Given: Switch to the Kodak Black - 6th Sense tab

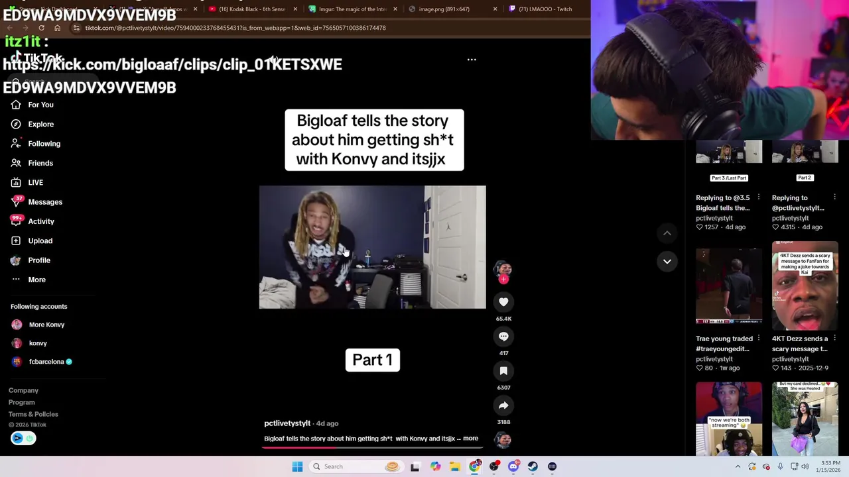Looking at the screenshot, I should 251,9.
